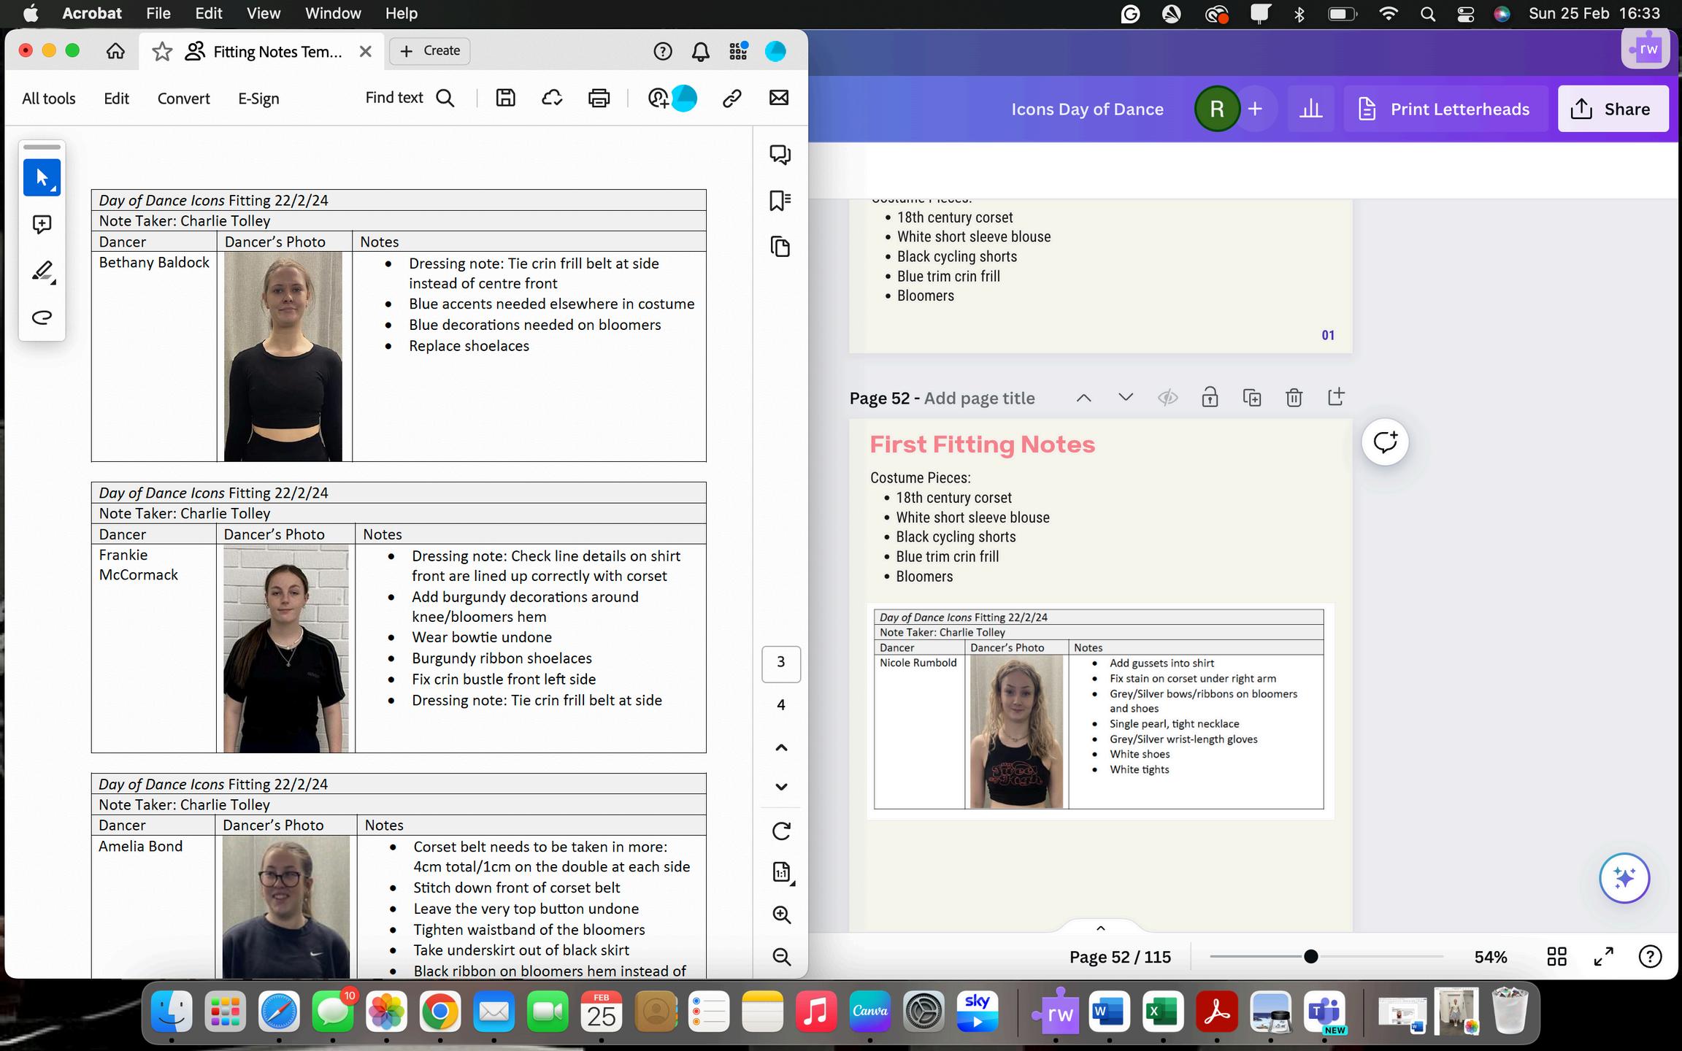Screen dimensions: 1682x1051
Task: Adjust the Canva zoom slider handle
Action: (1310, 957)
